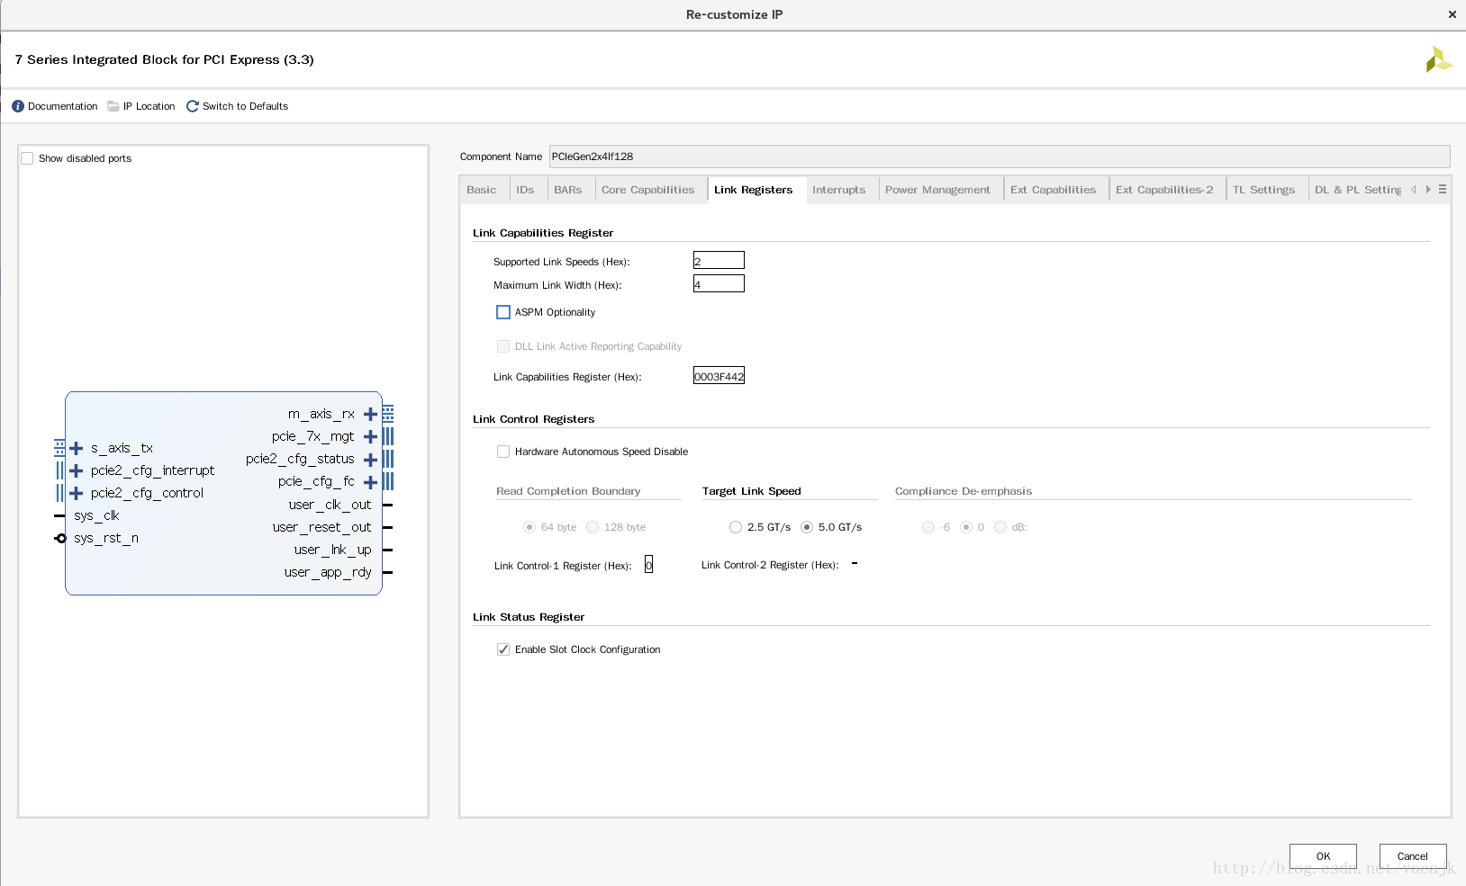
Task: Switch to the Ext Capabilities tab
Action: pyautogui.click(x=1054, y=190)
